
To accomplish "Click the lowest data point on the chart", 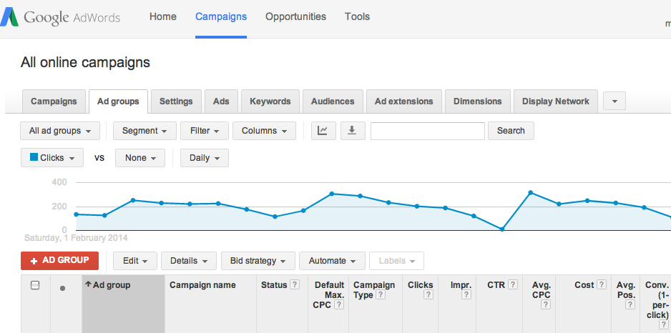I will tap(502, 229).
